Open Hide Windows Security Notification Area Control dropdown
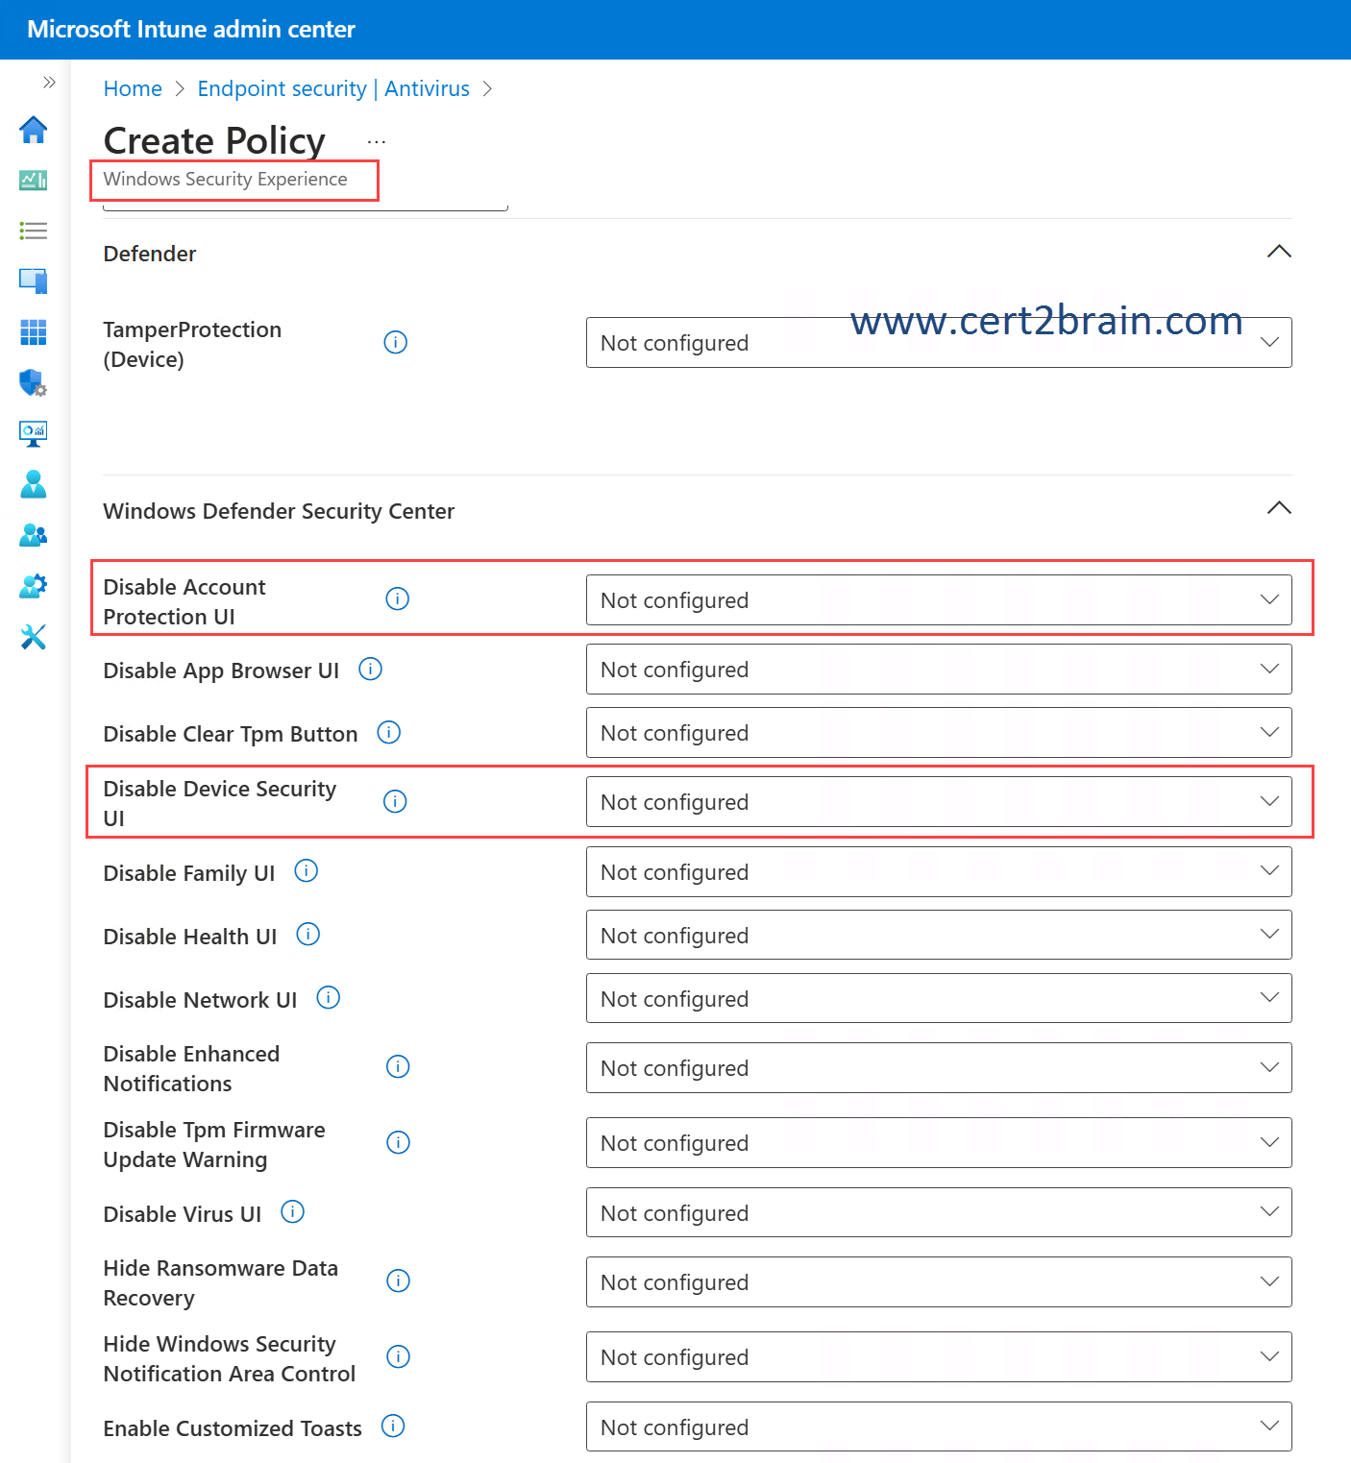This screenshot has width=1351, height=1463. point(939,1357)
